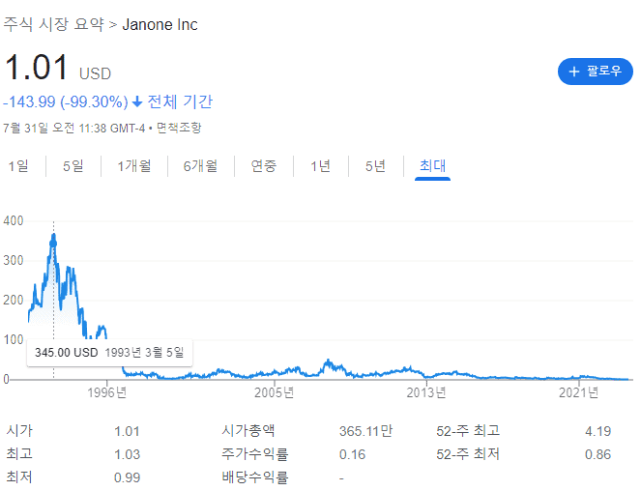Image resolution: width=641 pixels, height=491 pixels.
Task: Click the 52-주 최고 value 4.19
Action: coord(597,431)
